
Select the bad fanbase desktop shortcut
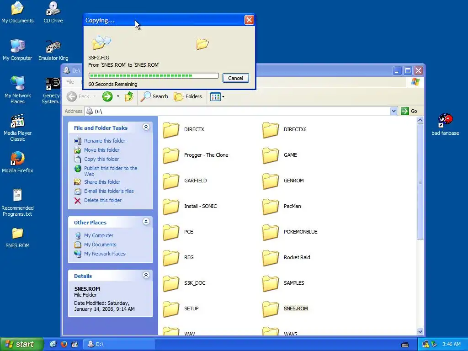445,125
